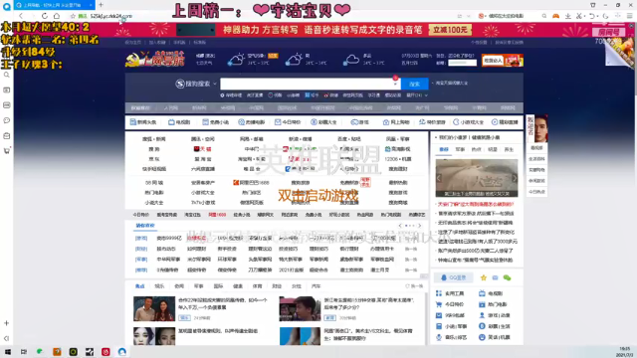Expand the chevron at end of search category row

(x=426, y=95)
